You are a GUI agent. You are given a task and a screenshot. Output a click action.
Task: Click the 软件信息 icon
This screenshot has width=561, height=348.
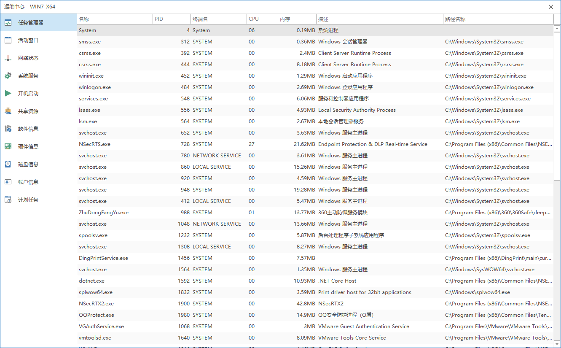(8, 129)
